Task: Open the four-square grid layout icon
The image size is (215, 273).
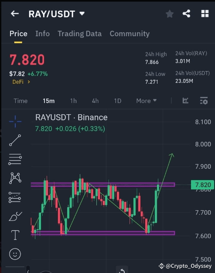Action: 205,14
